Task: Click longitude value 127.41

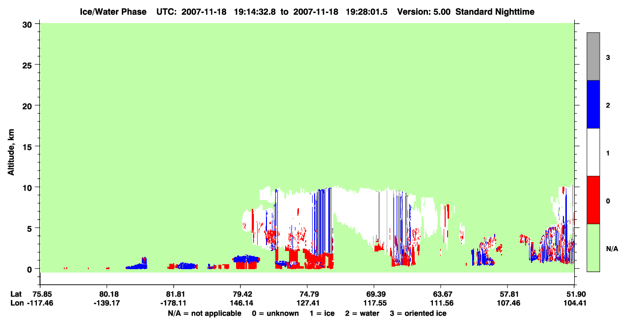Action: 307,303
